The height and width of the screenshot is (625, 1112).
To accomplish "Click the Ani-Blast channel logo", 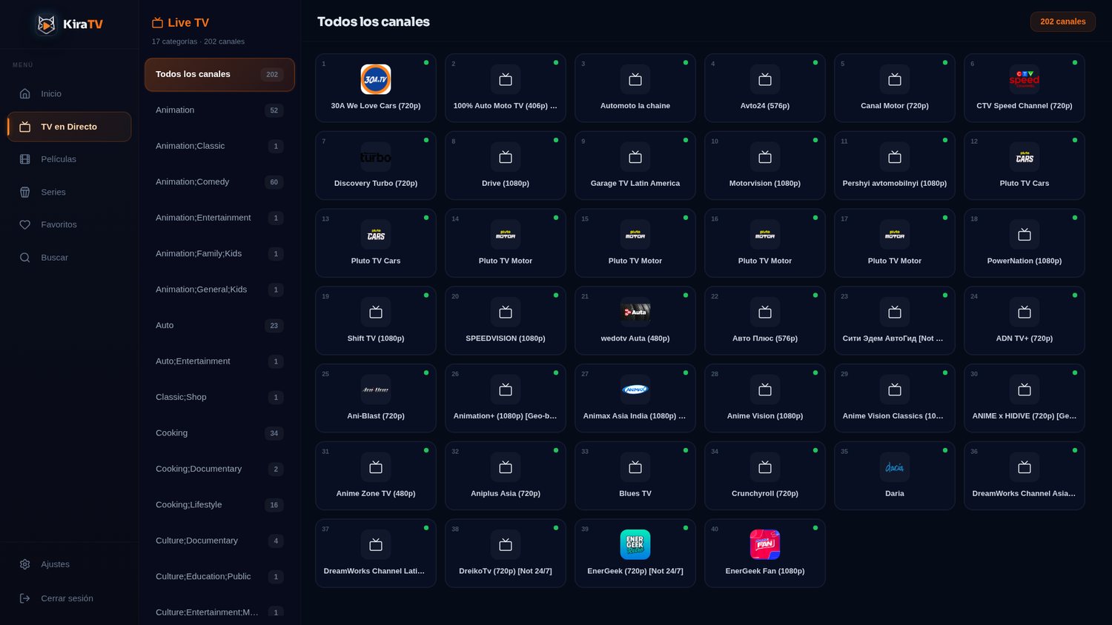I will [x=376, y=390].
